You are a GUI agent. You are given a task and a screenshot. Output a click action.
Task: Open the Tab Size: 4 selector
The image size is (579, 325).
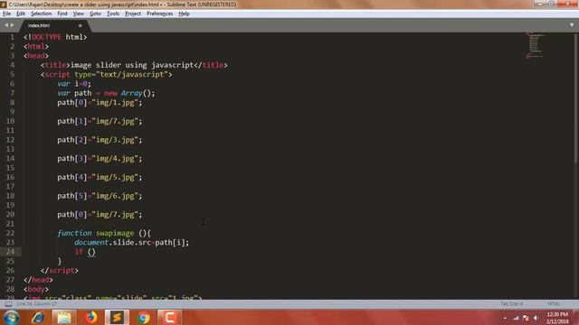(511, 304)
